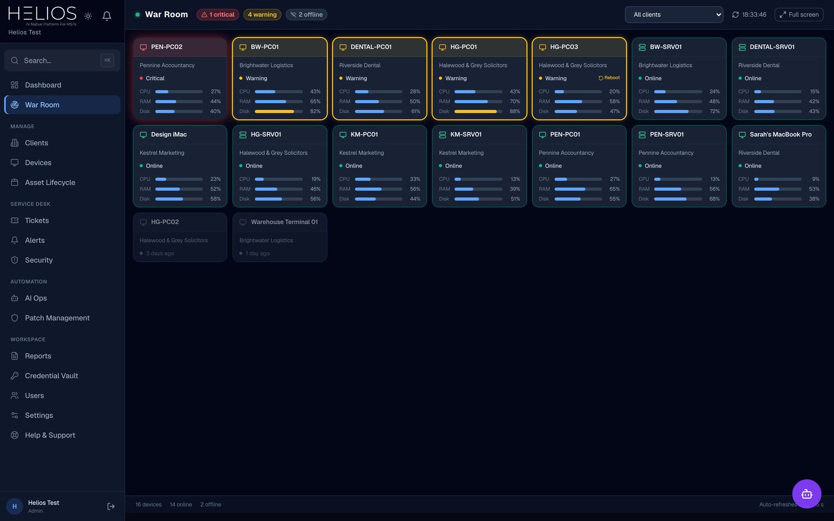Viewport: 834px width, 521px height.
Task: Open Tickets in Service Desk
Action: click(x=62, y=220)
